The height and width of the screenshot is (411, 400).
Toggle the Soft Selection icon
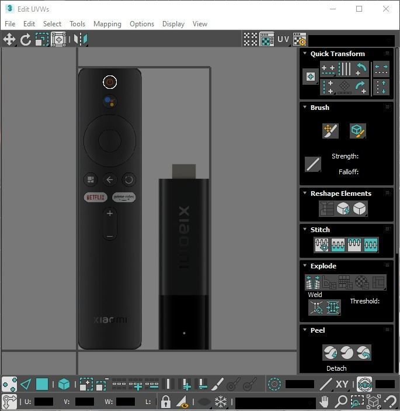click(x=274, y=384)
